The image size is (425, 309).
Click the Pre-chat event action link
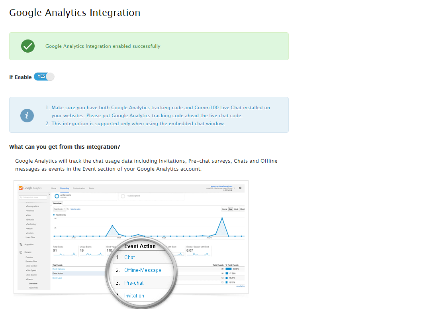click(x=134, y=283)
